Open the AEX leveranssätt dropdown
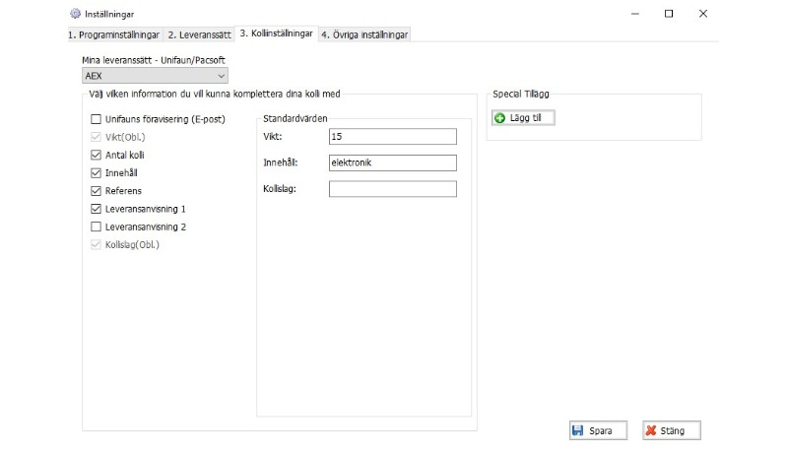Screen dimensions: 788x453 [x=155, y=76]
